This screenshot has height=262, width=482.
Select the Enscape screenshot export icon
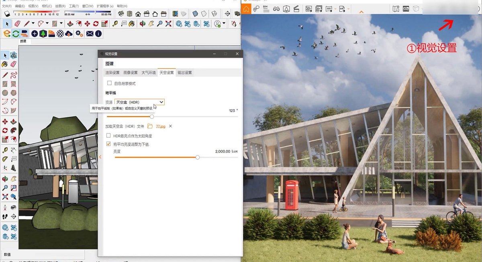point(309,8)
